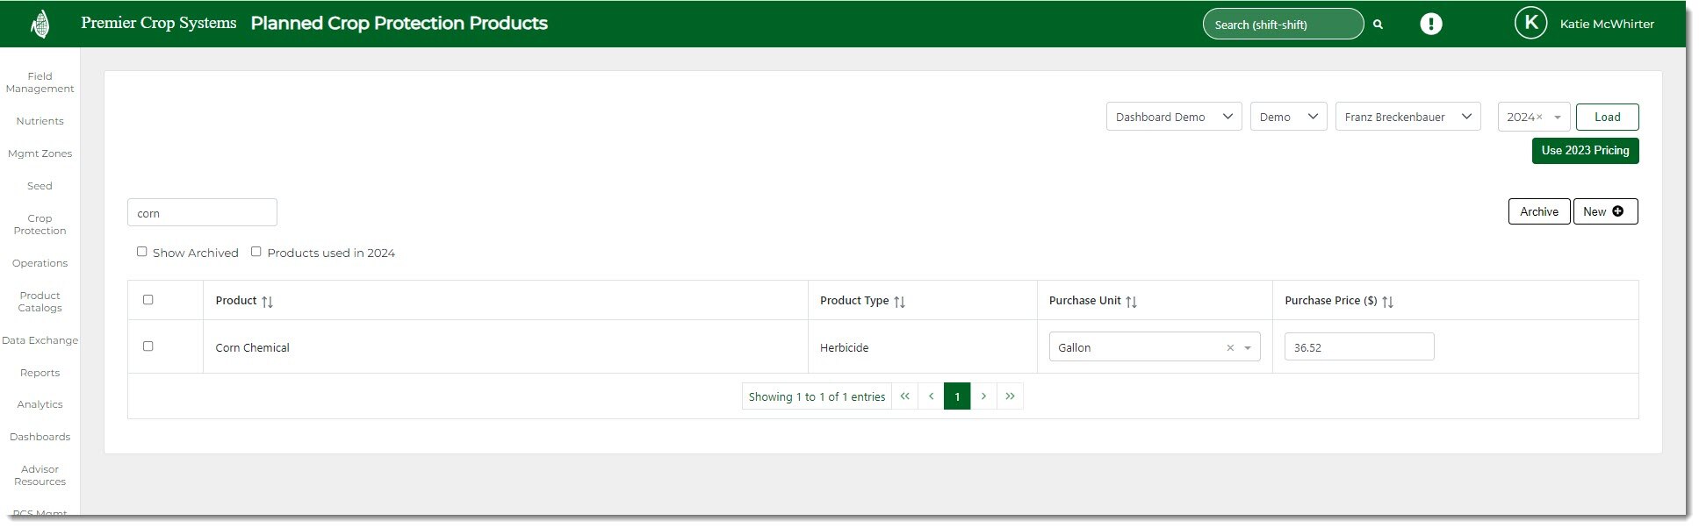Enable the Show Archived checkbox
The image size is (1699, 528).
tap(142, 252)
